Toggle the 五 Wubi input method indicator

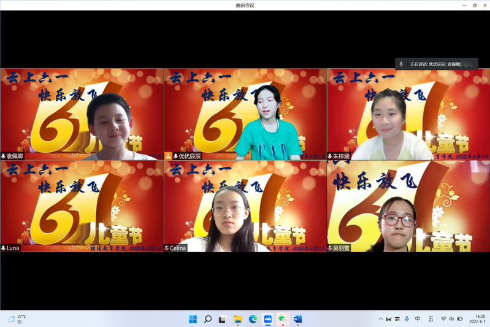click(x=431, y=319)
